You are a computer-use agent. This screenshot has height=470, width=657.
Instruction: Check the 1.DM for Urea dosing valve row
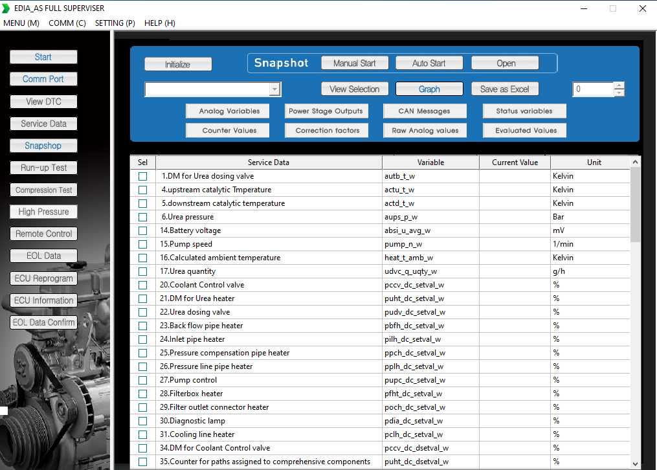tap(143, 176)
